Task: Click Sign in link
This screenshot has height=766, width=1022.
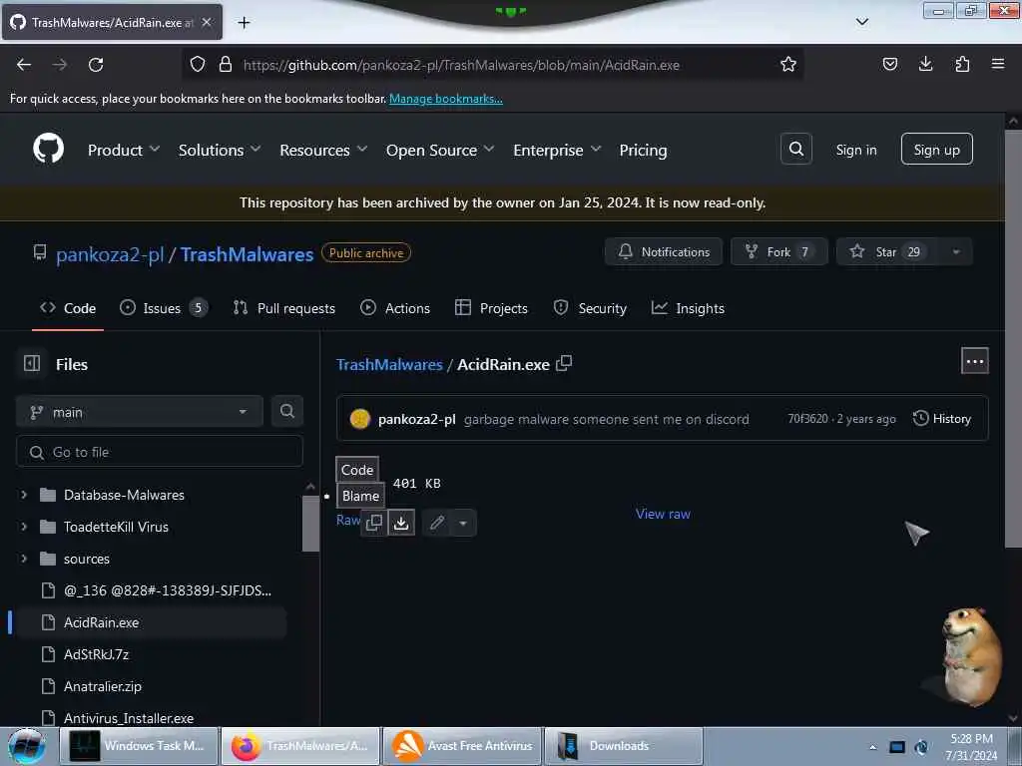Action: click(x=855, y=150)
